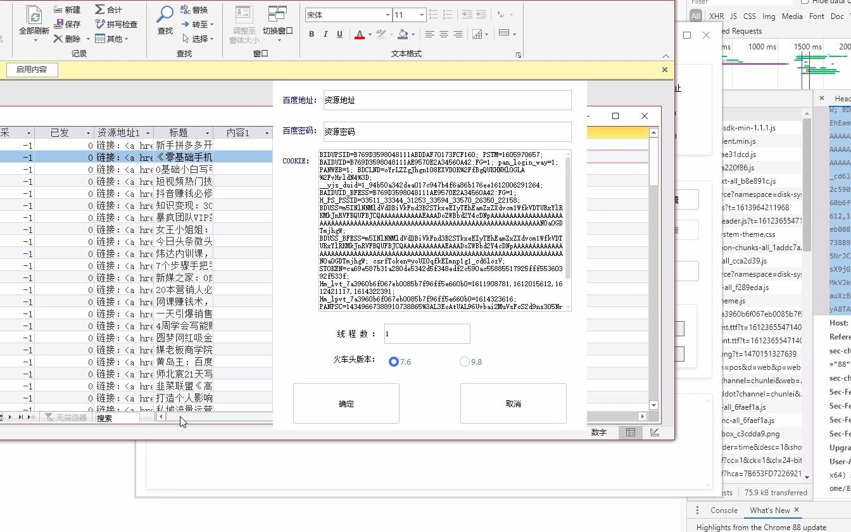Open the font color dropdown arrow
851x532 pixels.
tap(369, 34)
